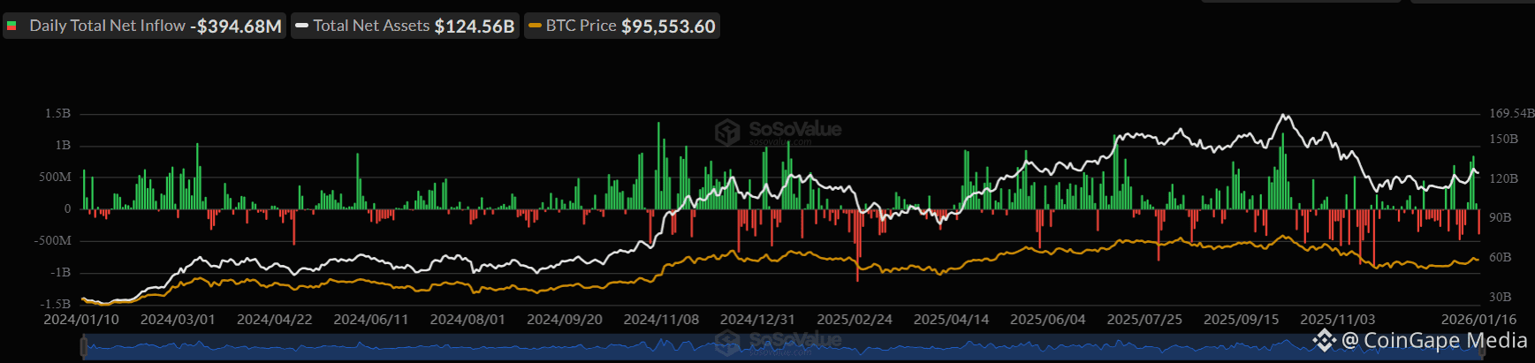The height and width of the screenshot is (363, 1535).
Task: Click the Binance diamond icon near CoinGape
Action: 1324,340
